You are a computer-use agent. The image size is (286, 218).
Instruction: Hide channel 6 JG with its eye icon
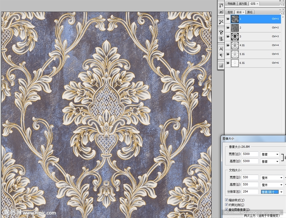click(x=228, y=63)
